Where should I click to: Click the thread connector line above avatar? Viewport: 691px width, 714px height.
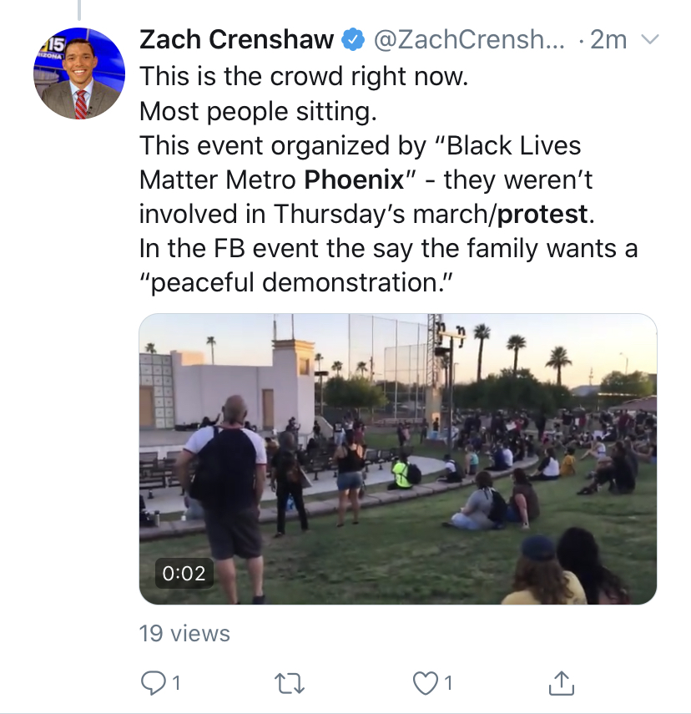point(79,10)
